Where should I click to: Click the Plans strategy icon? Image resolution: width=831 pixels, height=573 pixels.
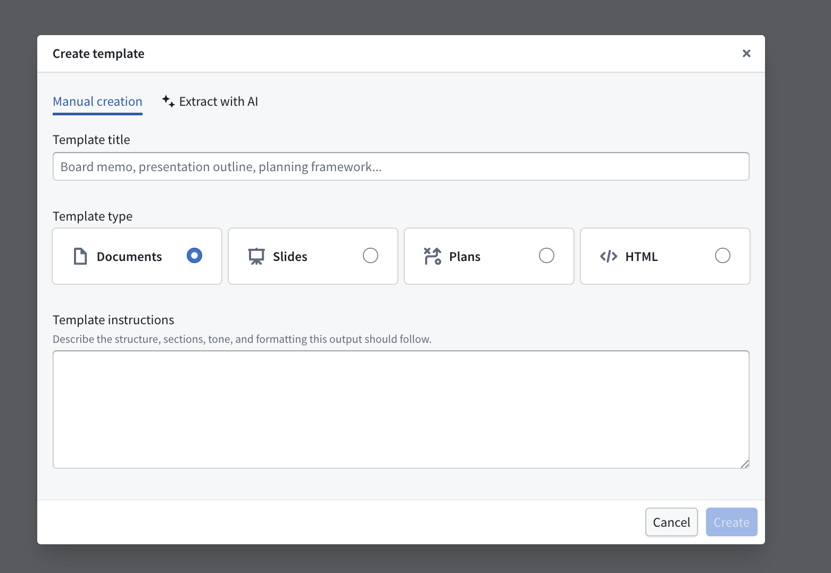coord(433,256)
